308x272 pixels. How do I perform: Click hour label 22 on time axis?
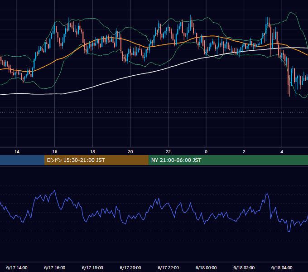pyautogui.click(x=168, y=152)
